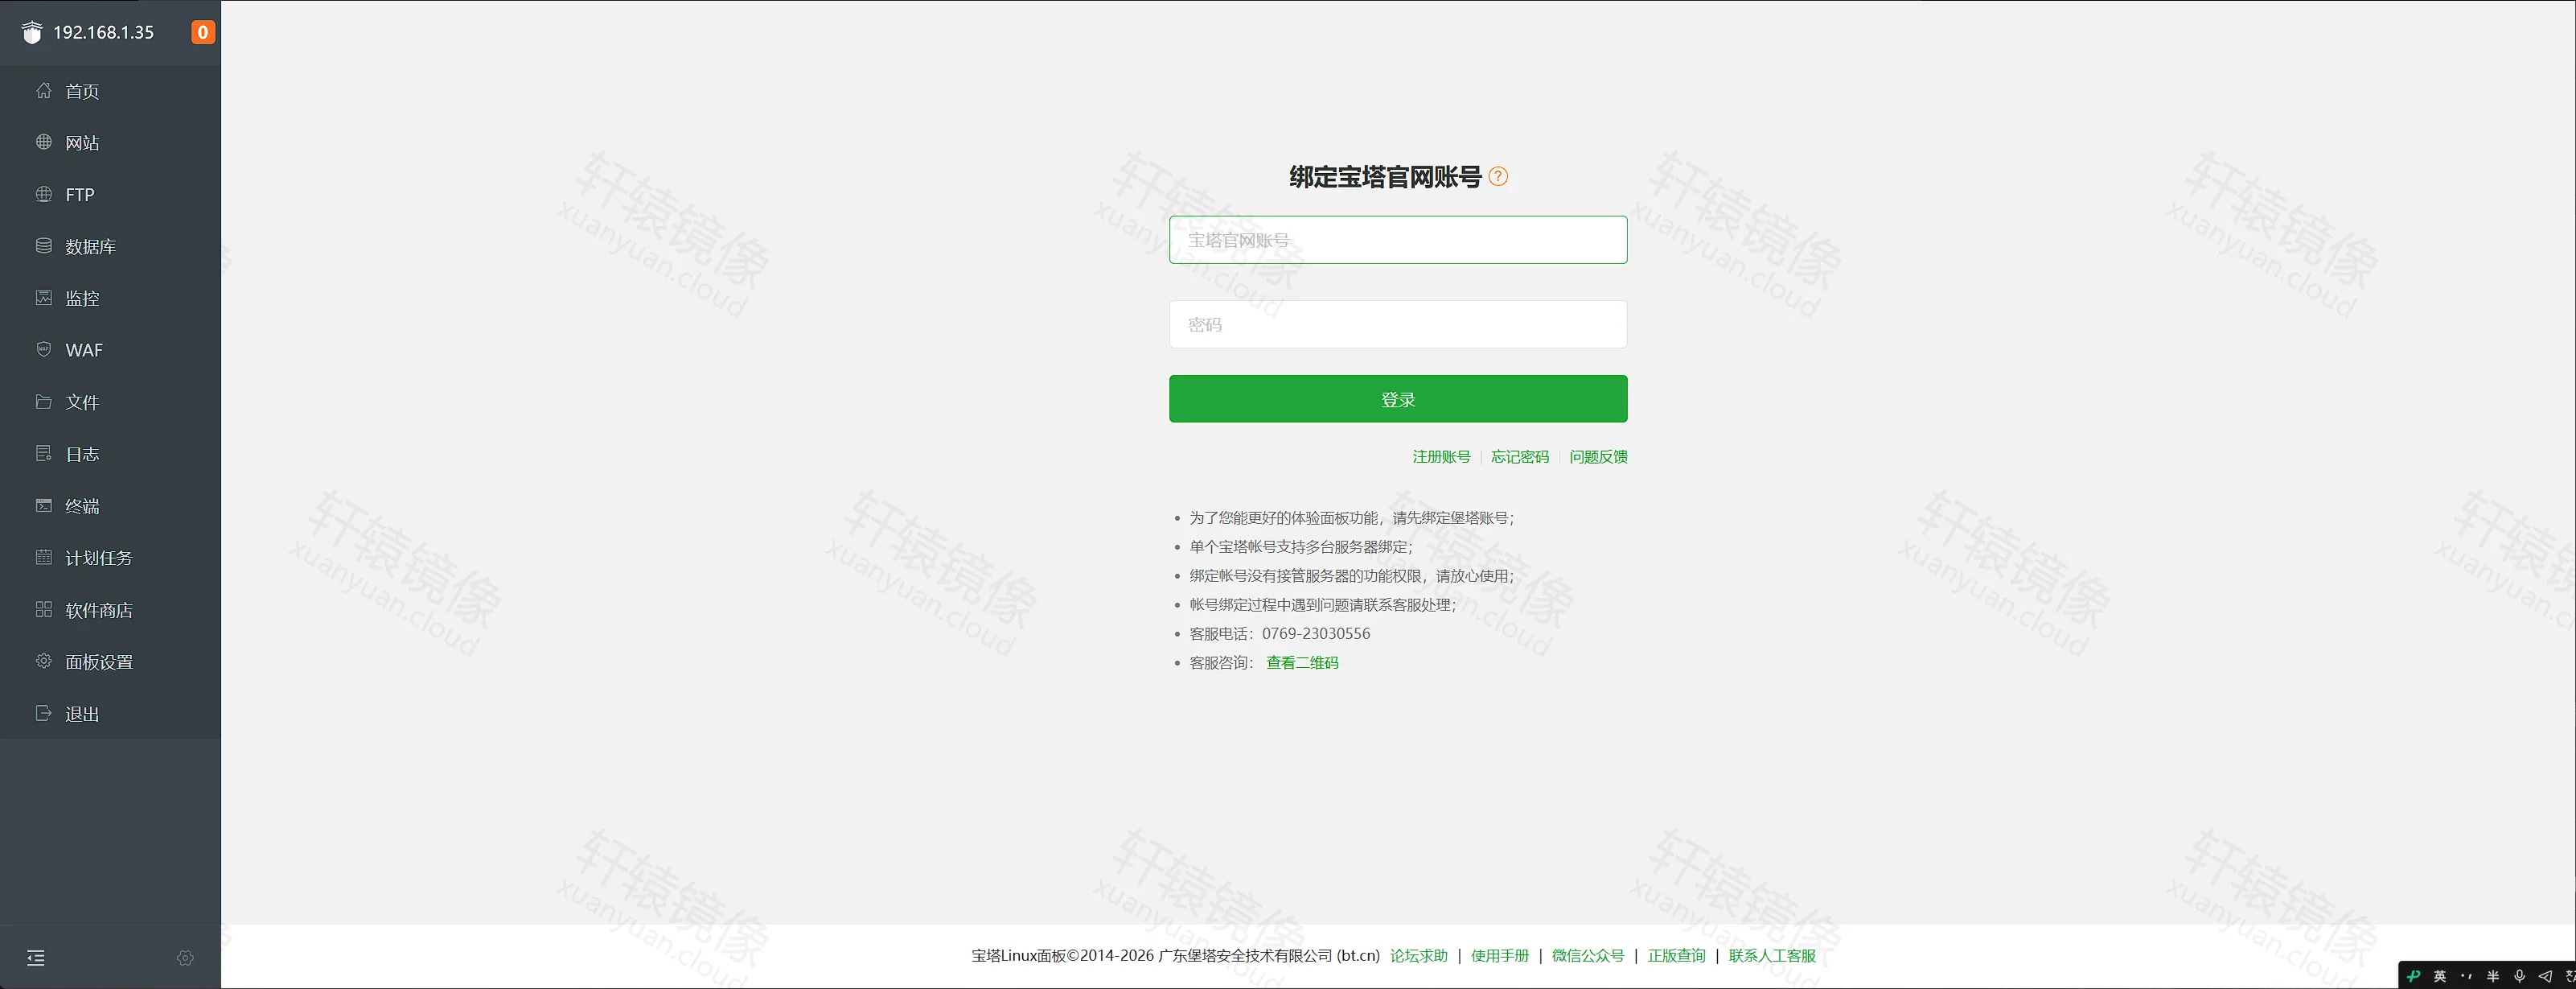Click the green IME logo icon
This screenshot has height=989, width=2576.
pos(2414,976)
